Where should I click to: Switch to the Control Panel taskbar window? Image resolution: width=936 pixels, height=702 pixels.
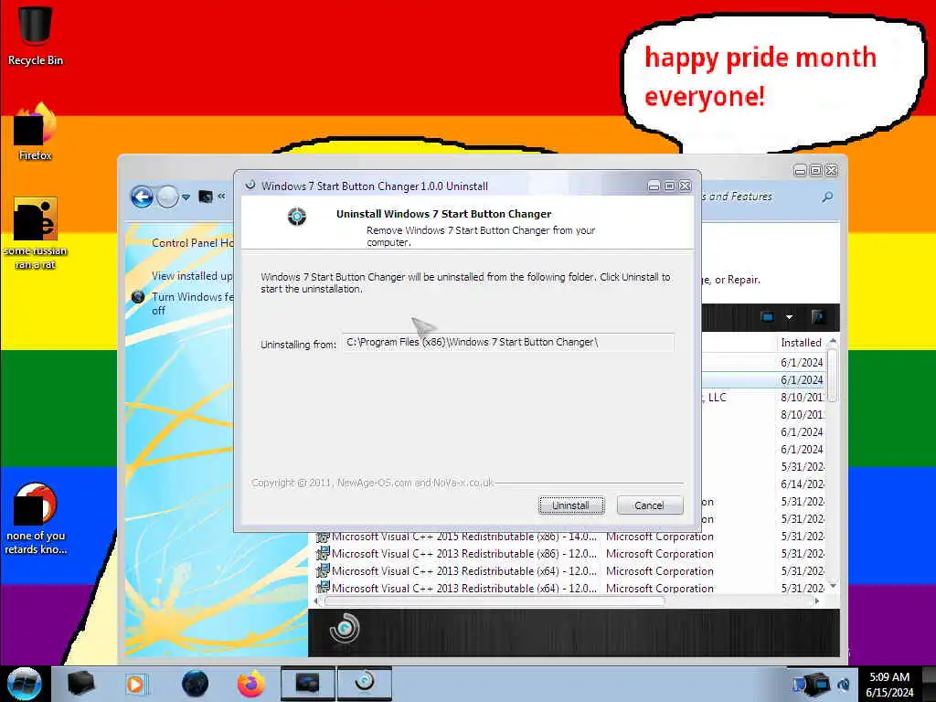pos(308,684)
